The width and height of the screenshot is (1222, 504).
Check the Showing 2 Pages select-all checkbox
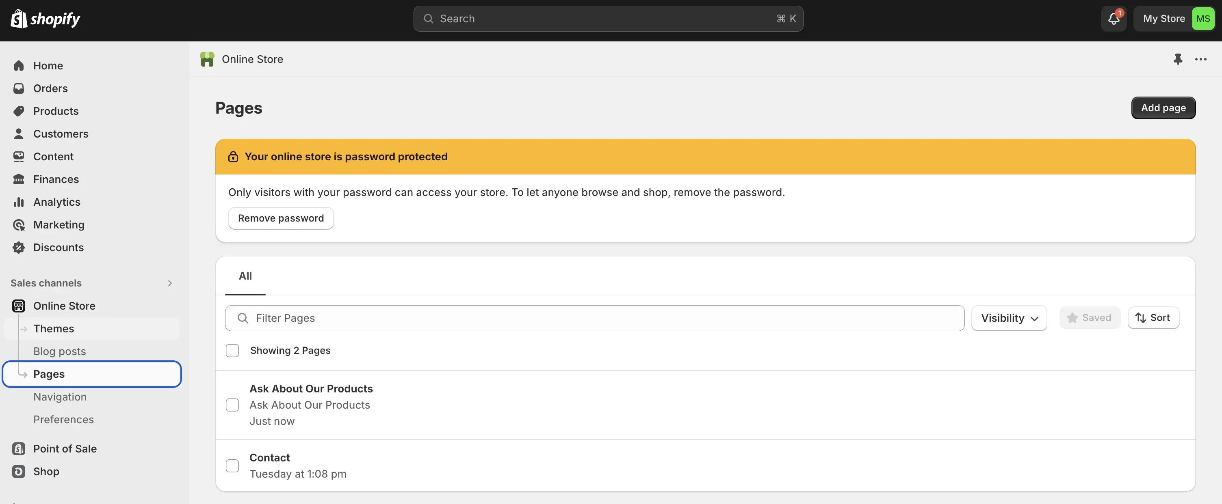(x=232, y=351)
